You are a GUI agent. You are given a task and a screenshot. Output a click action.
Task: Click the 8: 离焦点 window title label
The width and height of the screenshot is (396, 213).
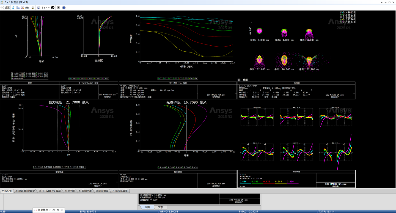pyautogui.click(x=43, y=210)
